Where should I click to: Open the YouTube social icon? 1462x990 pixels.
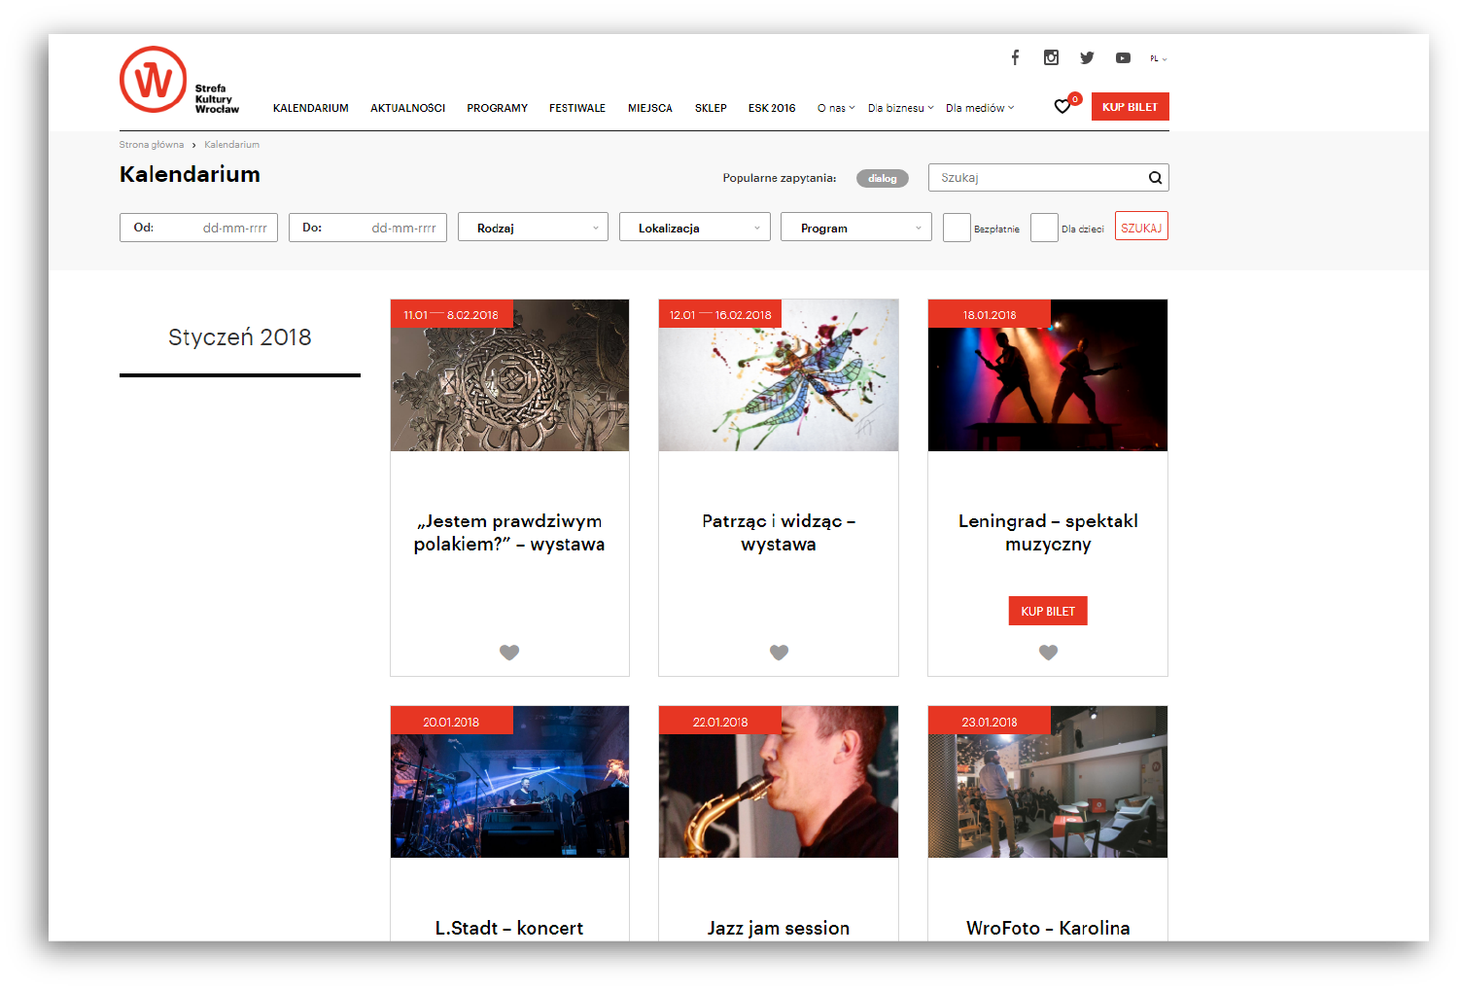[1123, 57]
